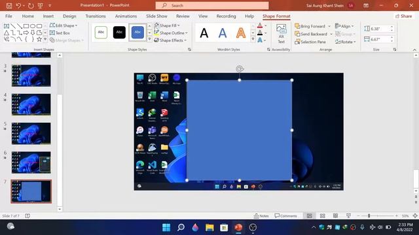The image size is (419, 235).
Task: Click the Save icon in title bar
Action: tap(9, 5)
